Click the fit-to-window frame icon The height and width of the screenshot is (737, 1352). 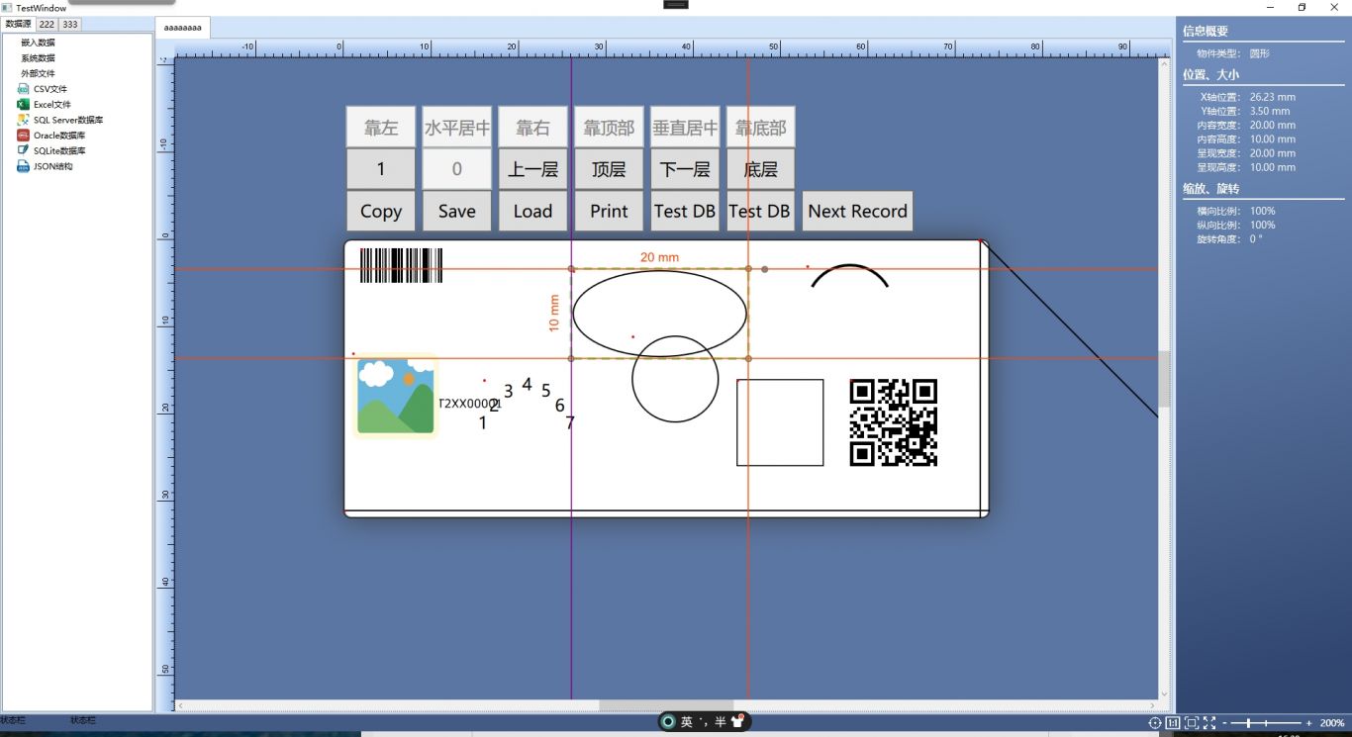pyautogui.click(x=1192, y=723)
